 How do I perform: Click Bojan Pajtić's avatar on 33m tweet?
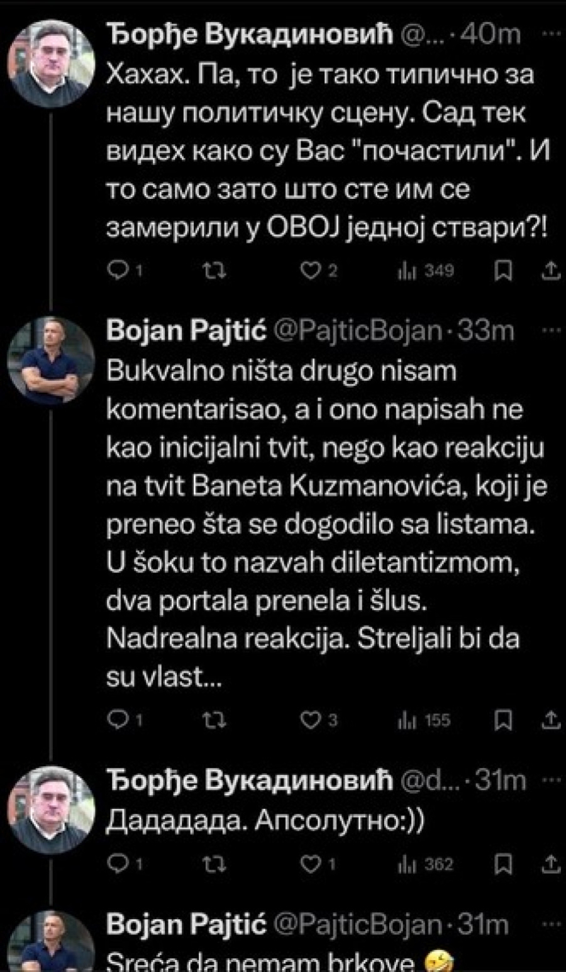pyautogui.click(x=50, y=360)
